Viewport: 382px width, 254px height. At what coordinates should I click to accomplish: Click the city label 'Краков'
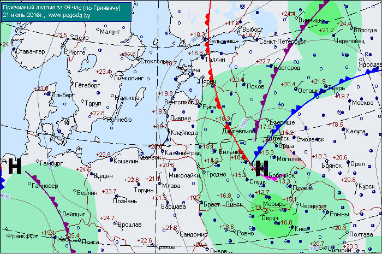click(x=165, y=247)
